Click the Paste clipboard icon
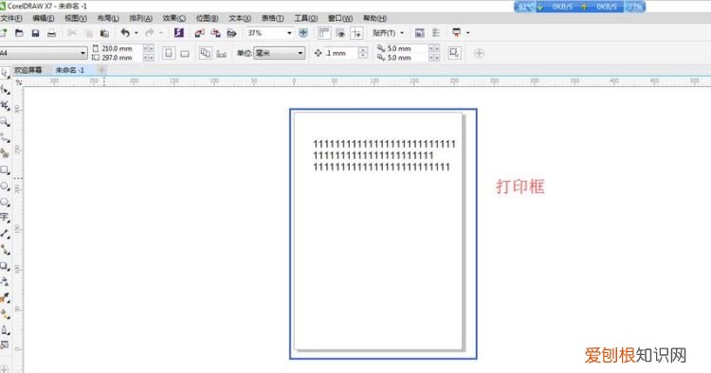Viewport: 711px width, 373px height. tap(104, 33)
